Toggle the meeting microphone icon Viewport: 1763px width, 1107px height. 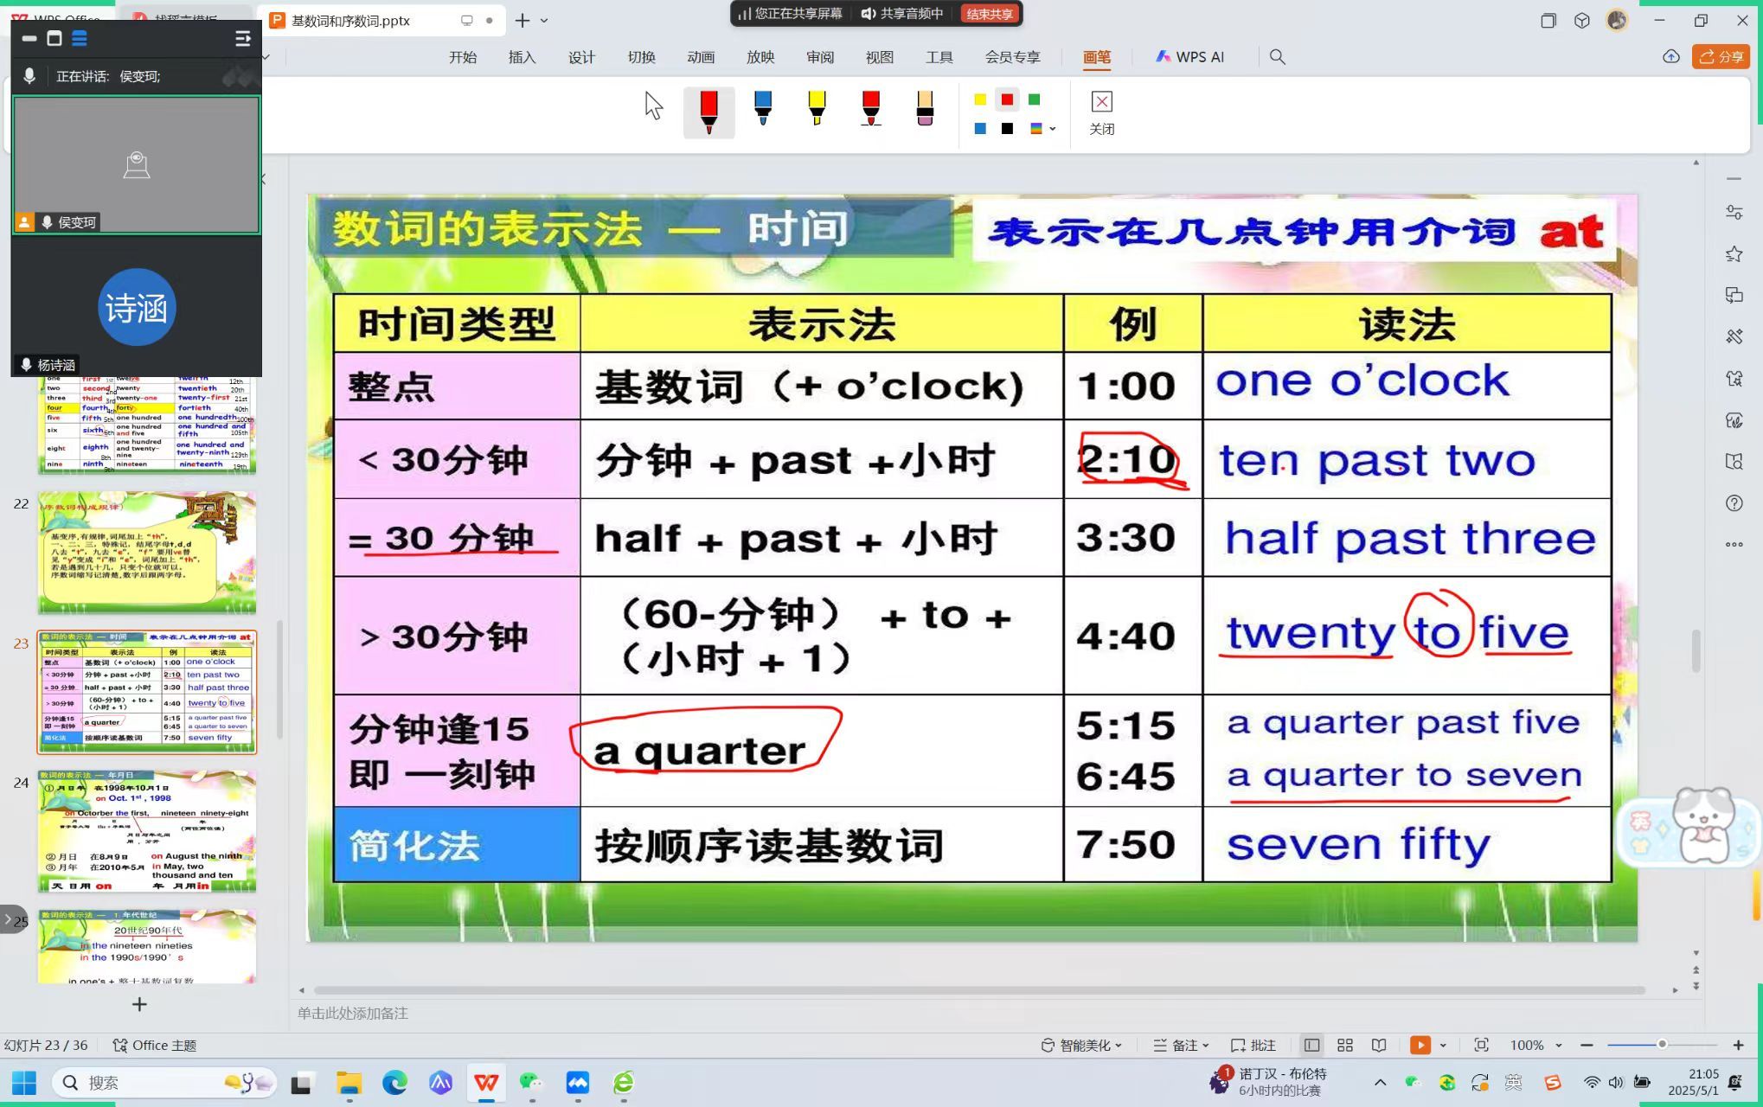coord(29,76)
